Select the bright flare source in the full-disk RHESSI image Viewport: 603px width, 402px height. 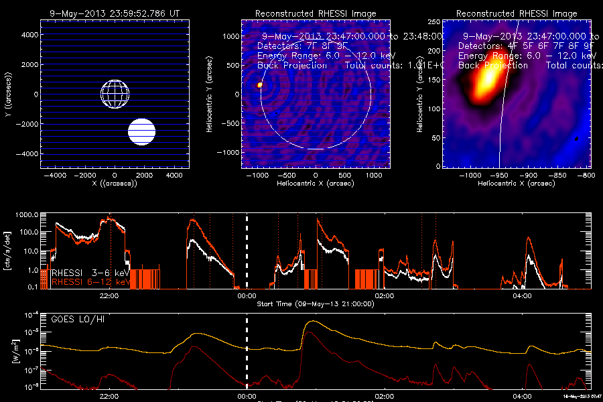coord(259,84)
